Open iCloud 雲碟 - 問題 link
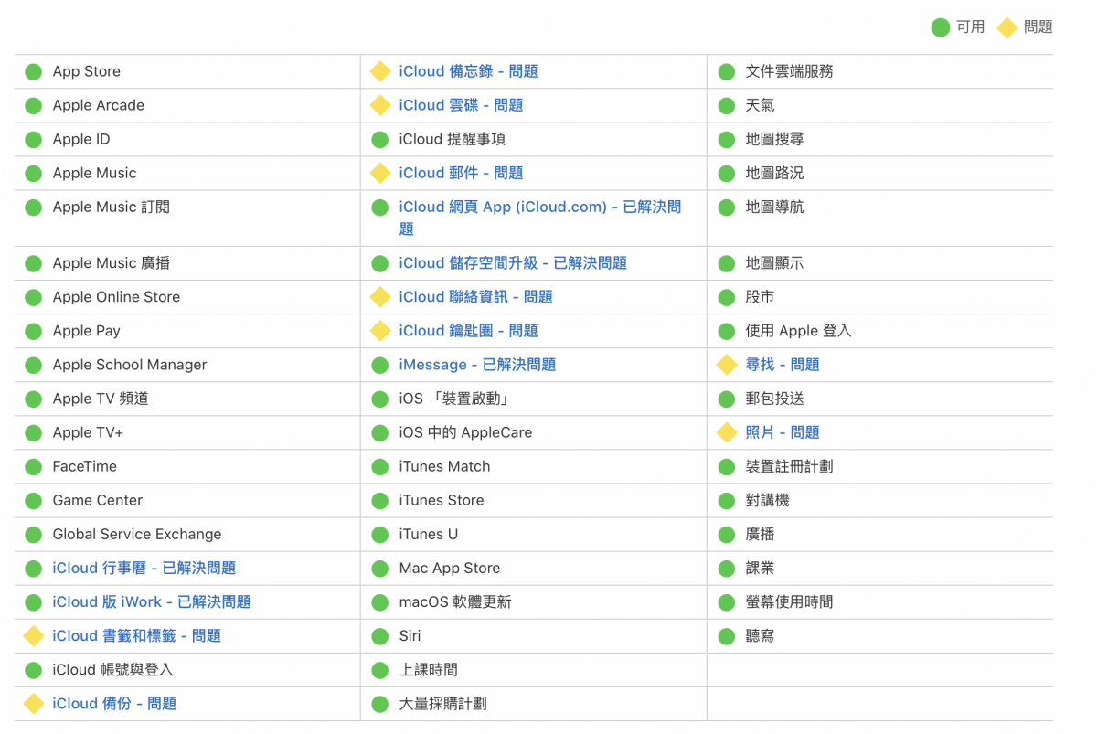The height and width of the screenshot is (734, 1097). pos(461,105)
